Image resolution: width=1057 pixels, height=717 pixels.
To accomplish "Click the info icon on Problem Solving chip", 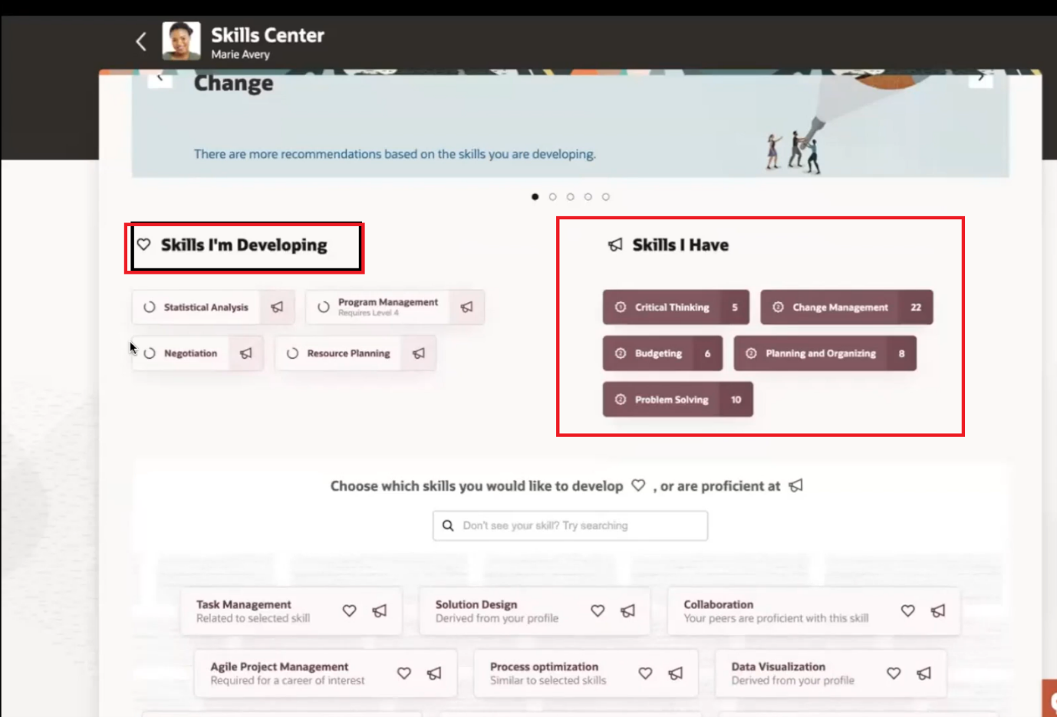I will pos(621,400).
